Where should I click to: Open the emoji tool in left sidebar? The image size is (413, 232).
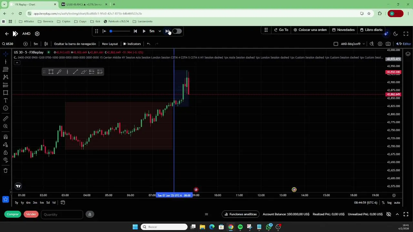pos(5,108)
